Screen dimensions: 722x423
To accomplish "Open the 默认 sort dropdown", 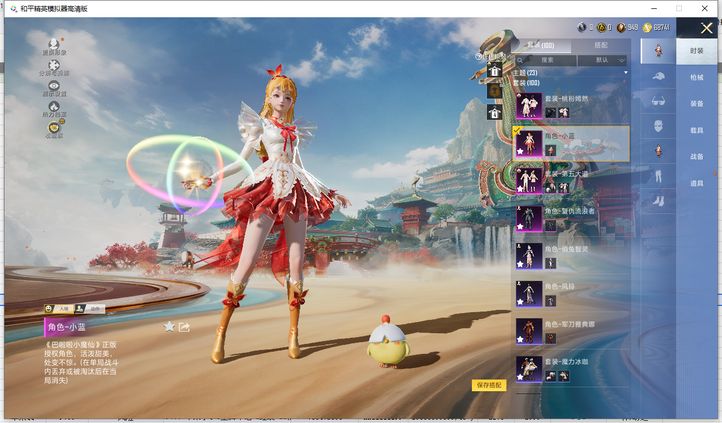I will click(602, 60).
